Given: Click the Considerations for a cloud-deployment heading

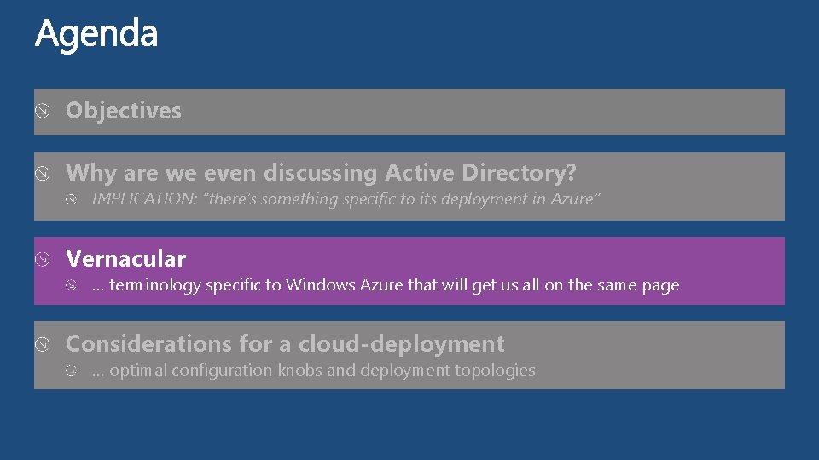Looking at the screenshot, I should point(285,344).
